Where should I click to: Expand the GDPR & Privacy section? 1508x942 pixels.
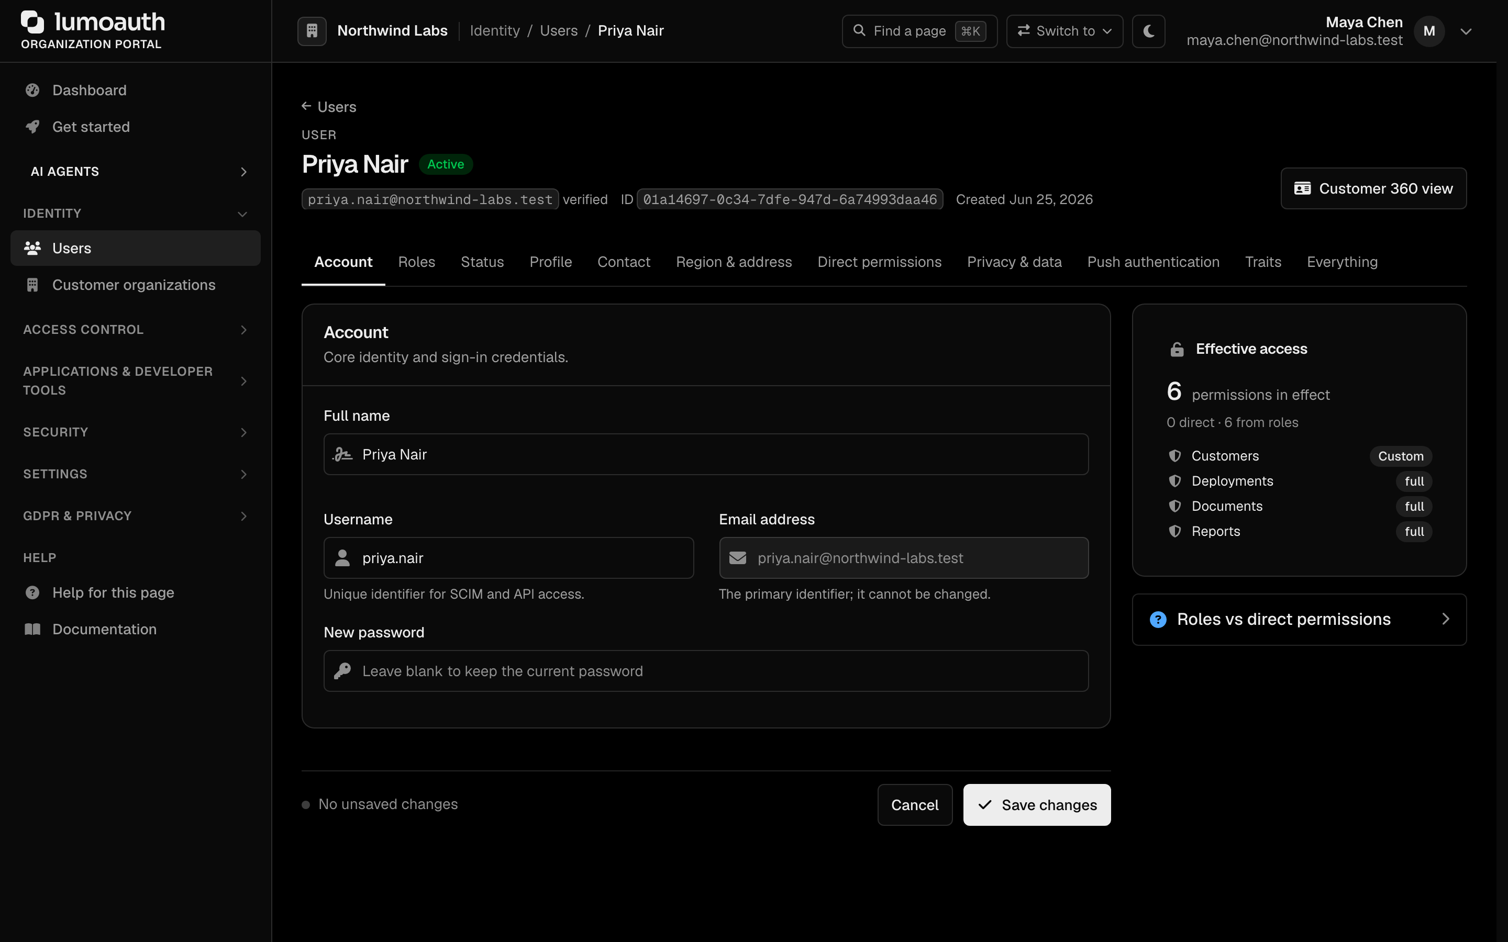[x=135, y=516]
